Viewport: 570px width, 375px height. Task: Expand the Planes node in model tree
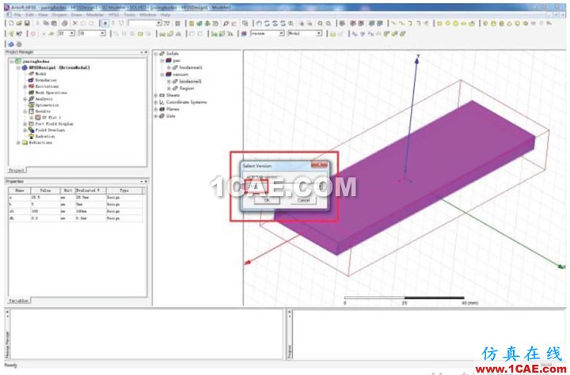click(156, 109)
